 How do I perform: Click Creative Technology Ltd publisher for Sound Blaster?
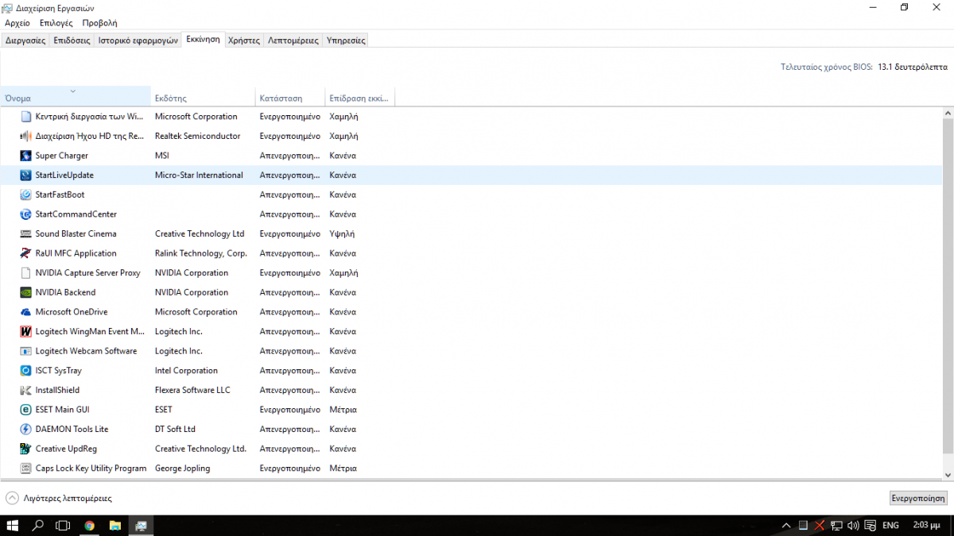[x=200, y=233]
